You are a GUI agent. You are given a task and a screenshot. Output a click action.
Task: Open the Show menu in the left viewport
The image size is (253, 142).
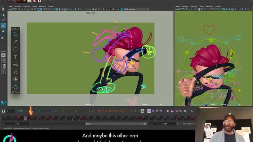click(34, 6)
